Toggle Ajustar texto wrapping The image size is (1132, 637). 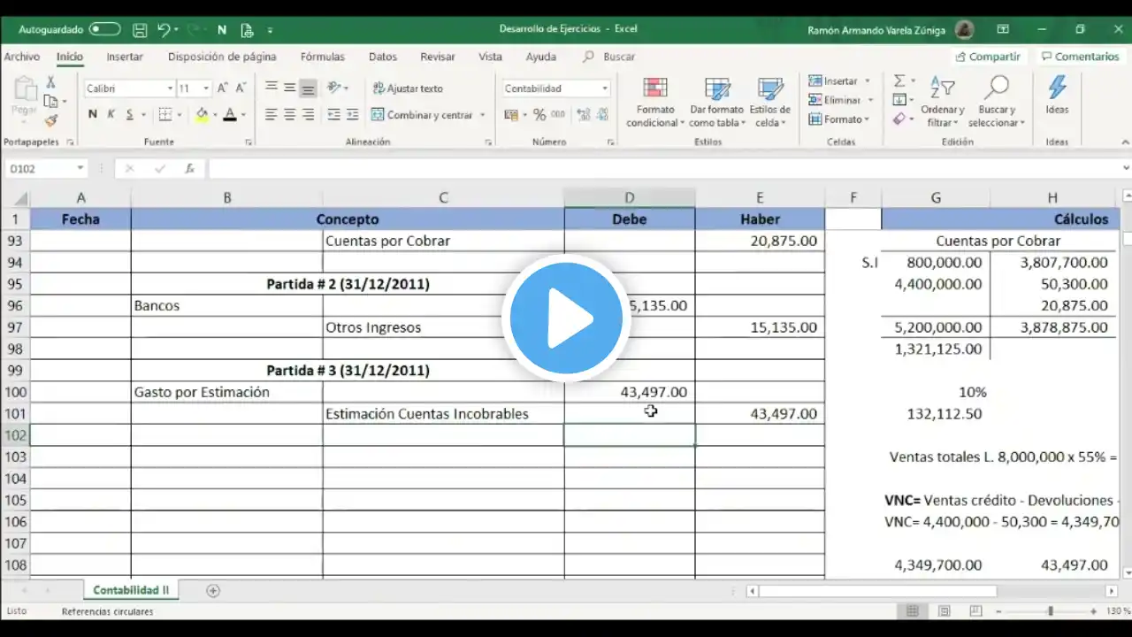(408, 88)
